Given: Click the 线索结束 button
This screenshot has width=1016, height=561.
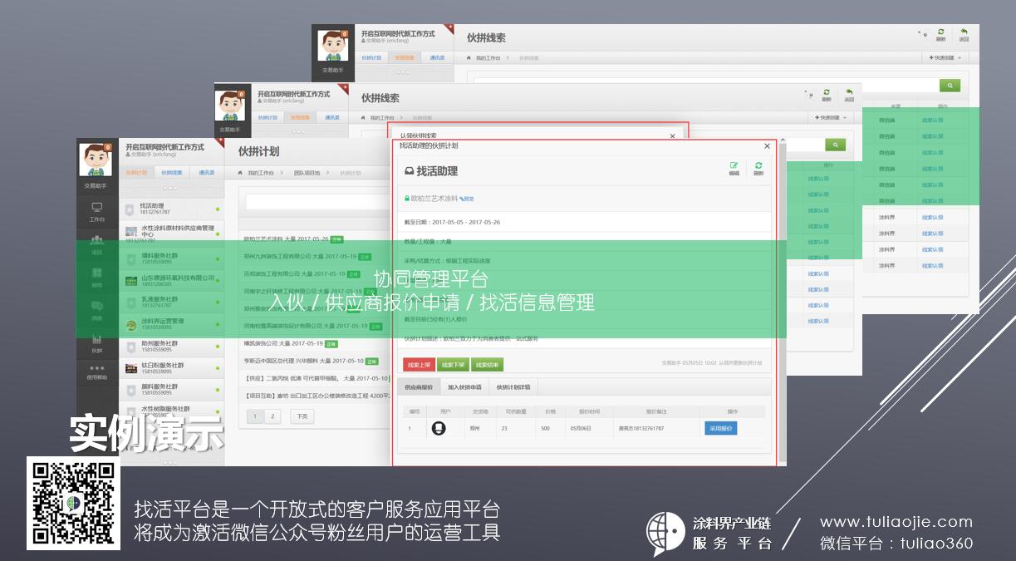Looking at the screenshot, I should [x=487, y=364].
